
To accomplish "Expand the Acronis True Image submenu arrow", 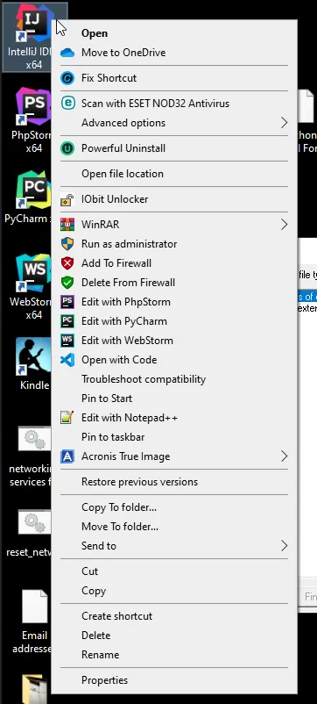I will (284, 456).
